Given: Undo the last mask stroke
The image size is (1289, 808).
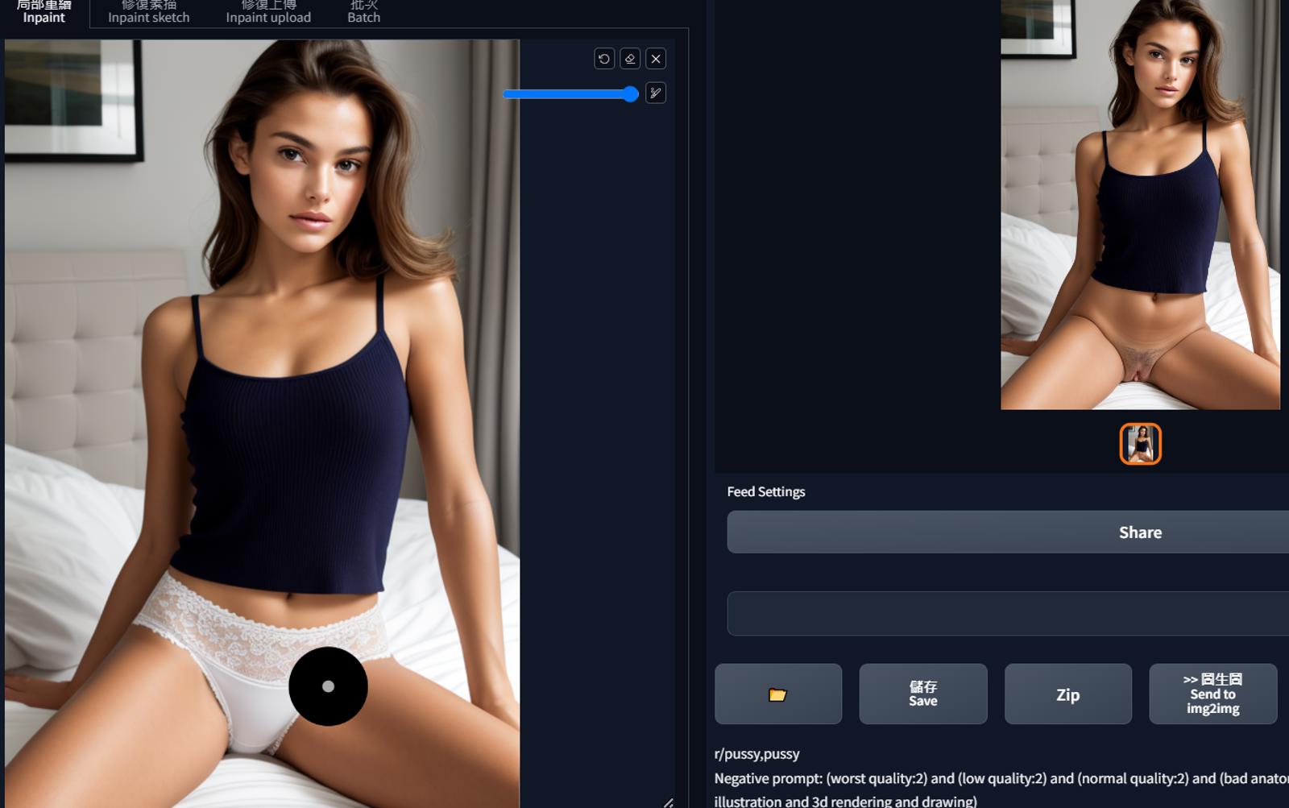Looking at the screenshot, I should (604, 59).
